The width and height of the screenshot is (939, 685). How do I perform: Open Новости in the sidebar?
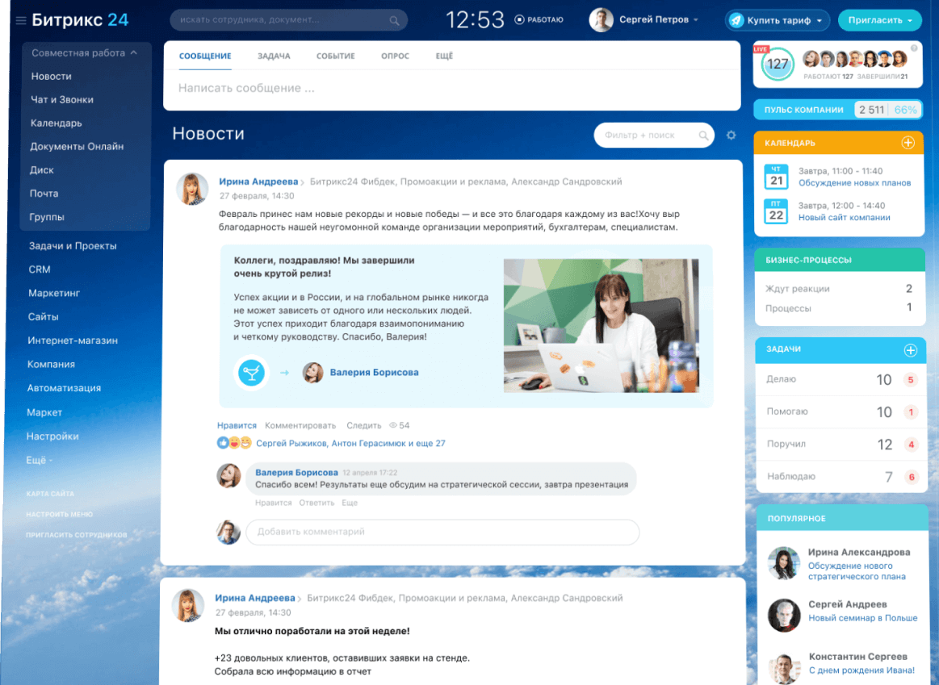(x=52, y=76)
